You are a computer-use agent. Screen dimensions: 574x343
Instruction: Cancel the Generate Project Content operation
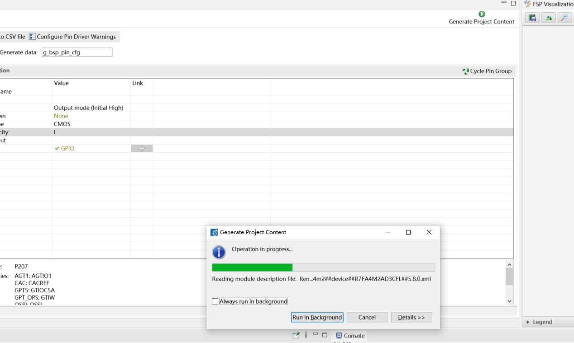coord(367,317)
